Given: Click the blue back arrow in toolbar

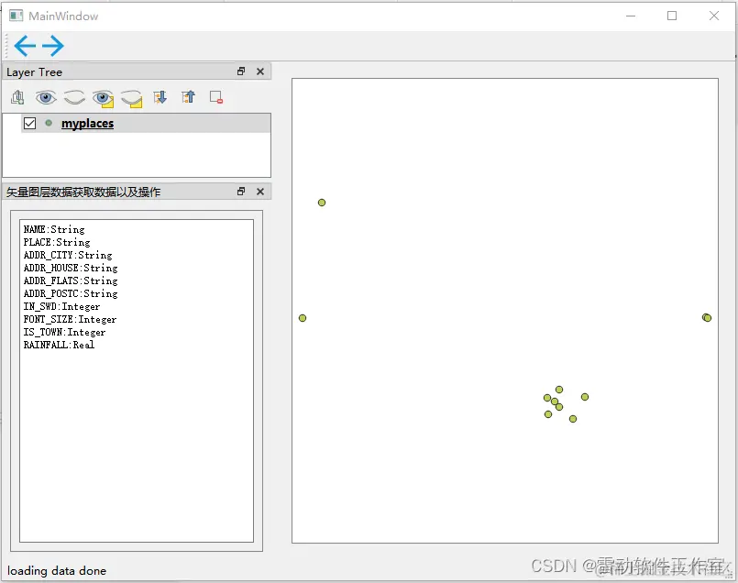Looking at the screenshot, I should 25,46.
